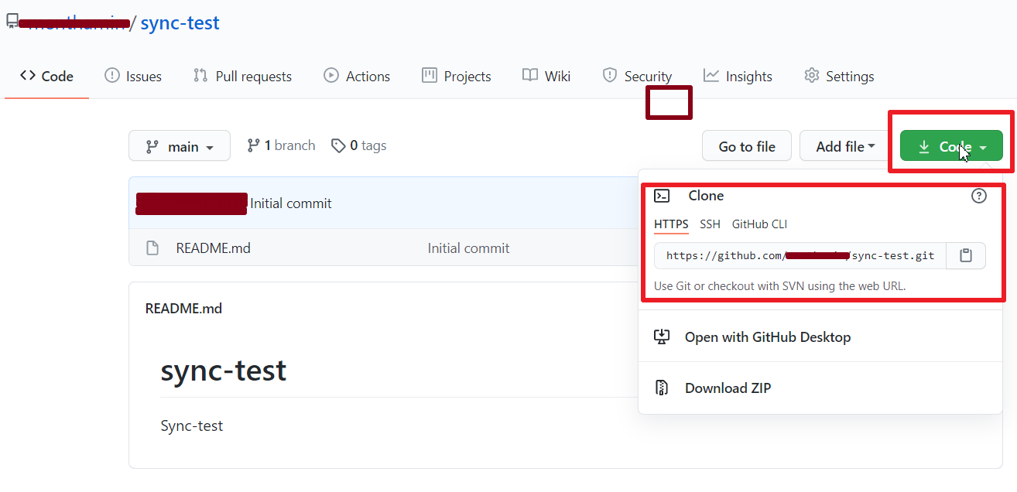Select the SSH clone tab
This screenshot has height=492, width=1017.
tap(710, 224)
